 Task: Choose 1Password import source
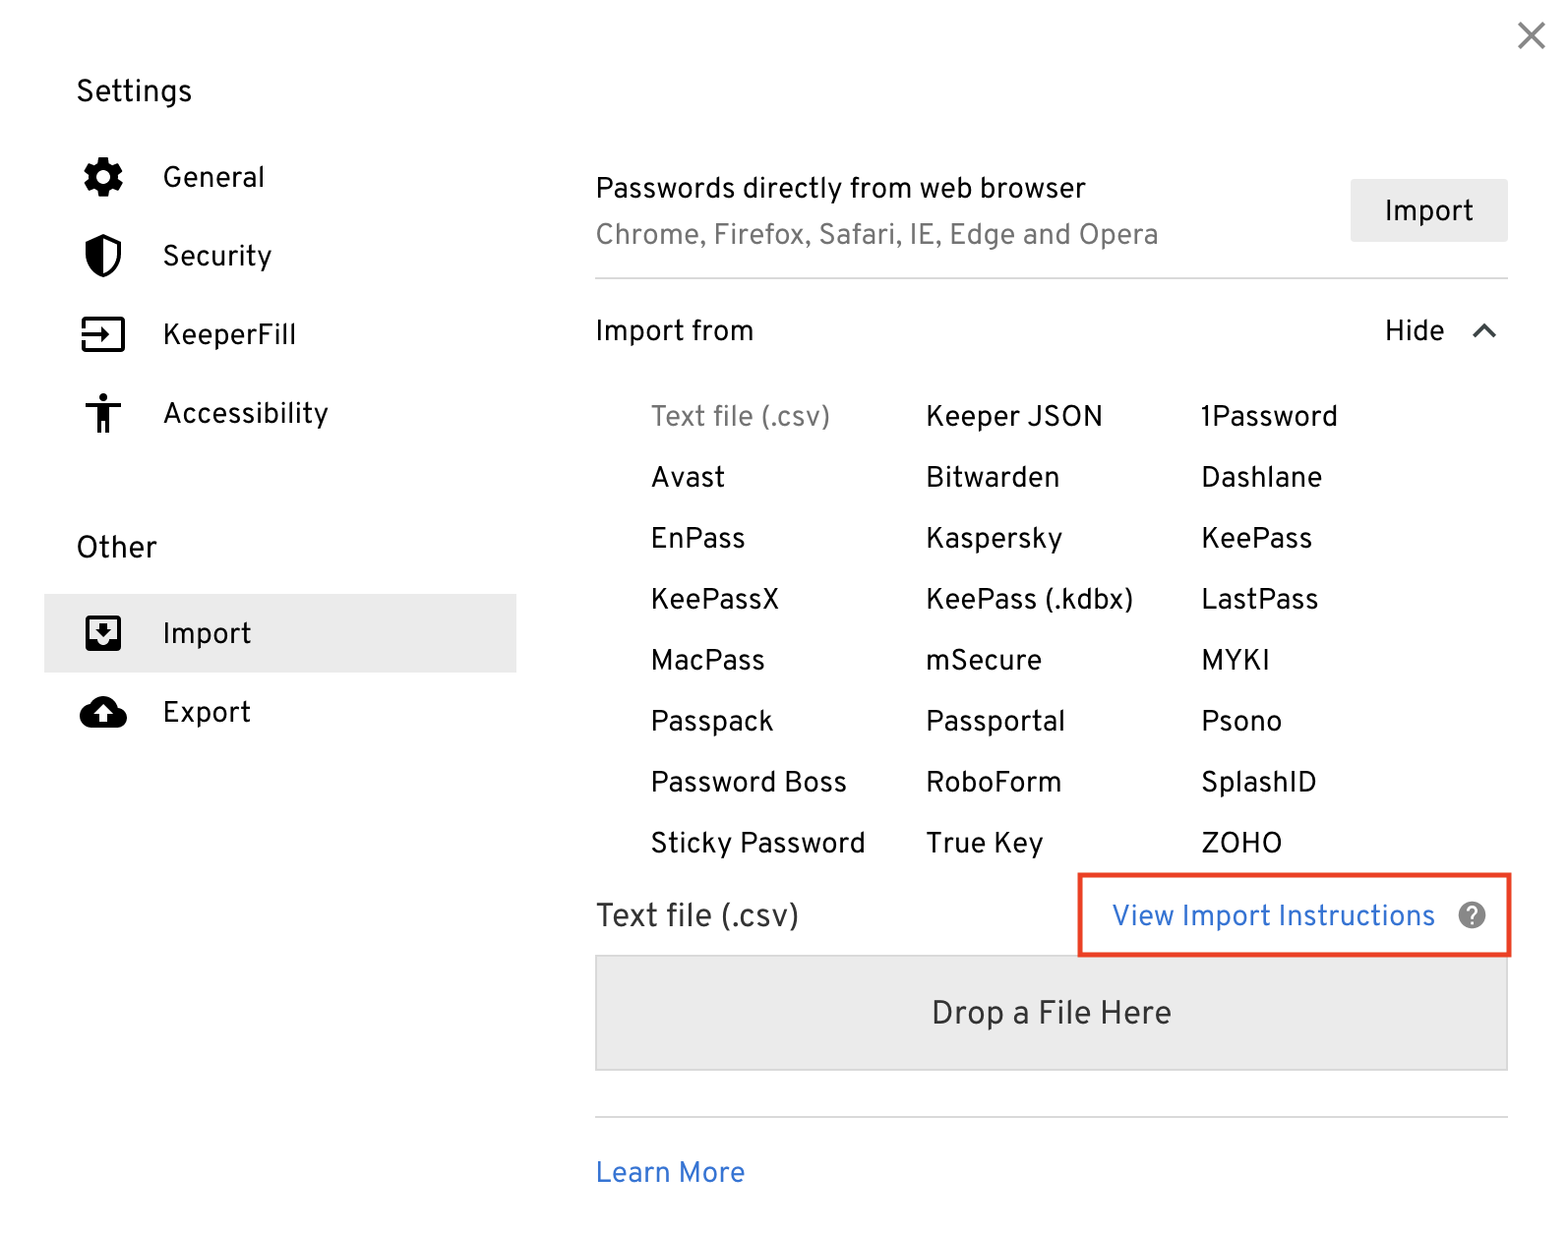[x=1269, y=416]
